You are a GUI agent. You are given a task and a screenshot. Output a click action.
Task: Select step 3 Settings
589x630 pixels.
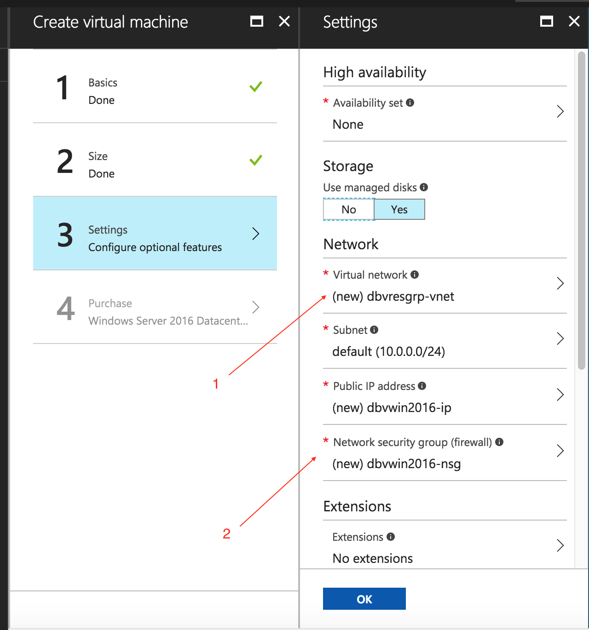pyautogui.click(x=155, y=233)
